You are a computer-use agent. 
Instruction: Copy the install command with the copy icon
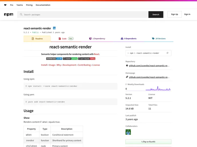(x=168, y=53)
